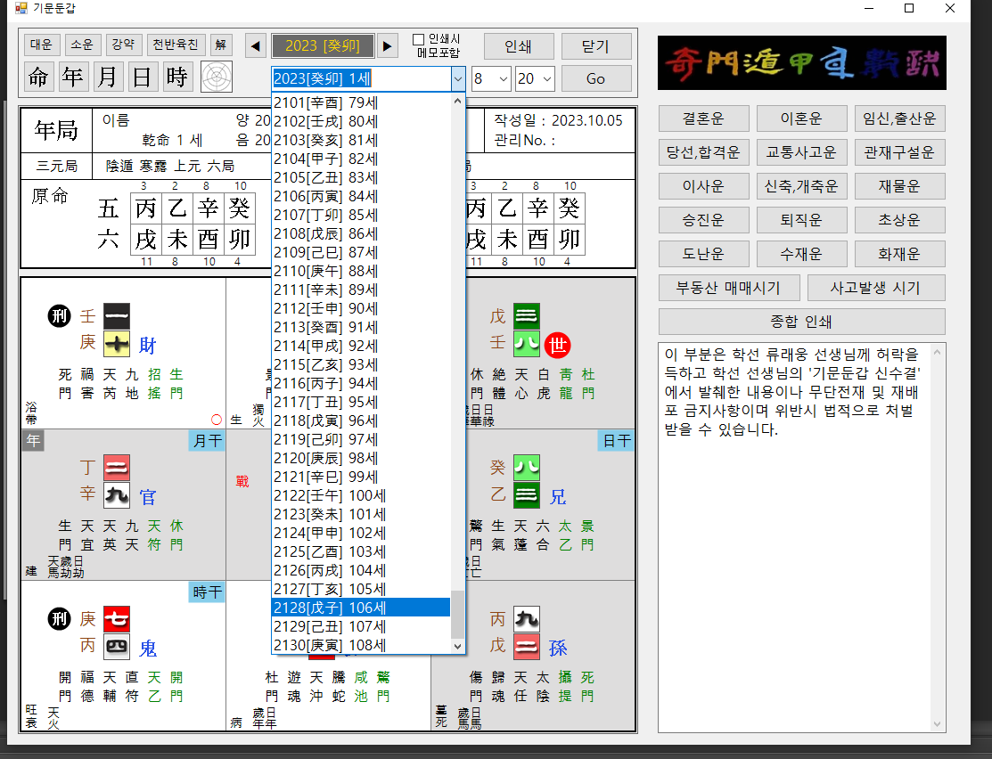Switch to the 命 chart
Image resolution: width=992 pixels, height=759 pixels.
(38, 78)
